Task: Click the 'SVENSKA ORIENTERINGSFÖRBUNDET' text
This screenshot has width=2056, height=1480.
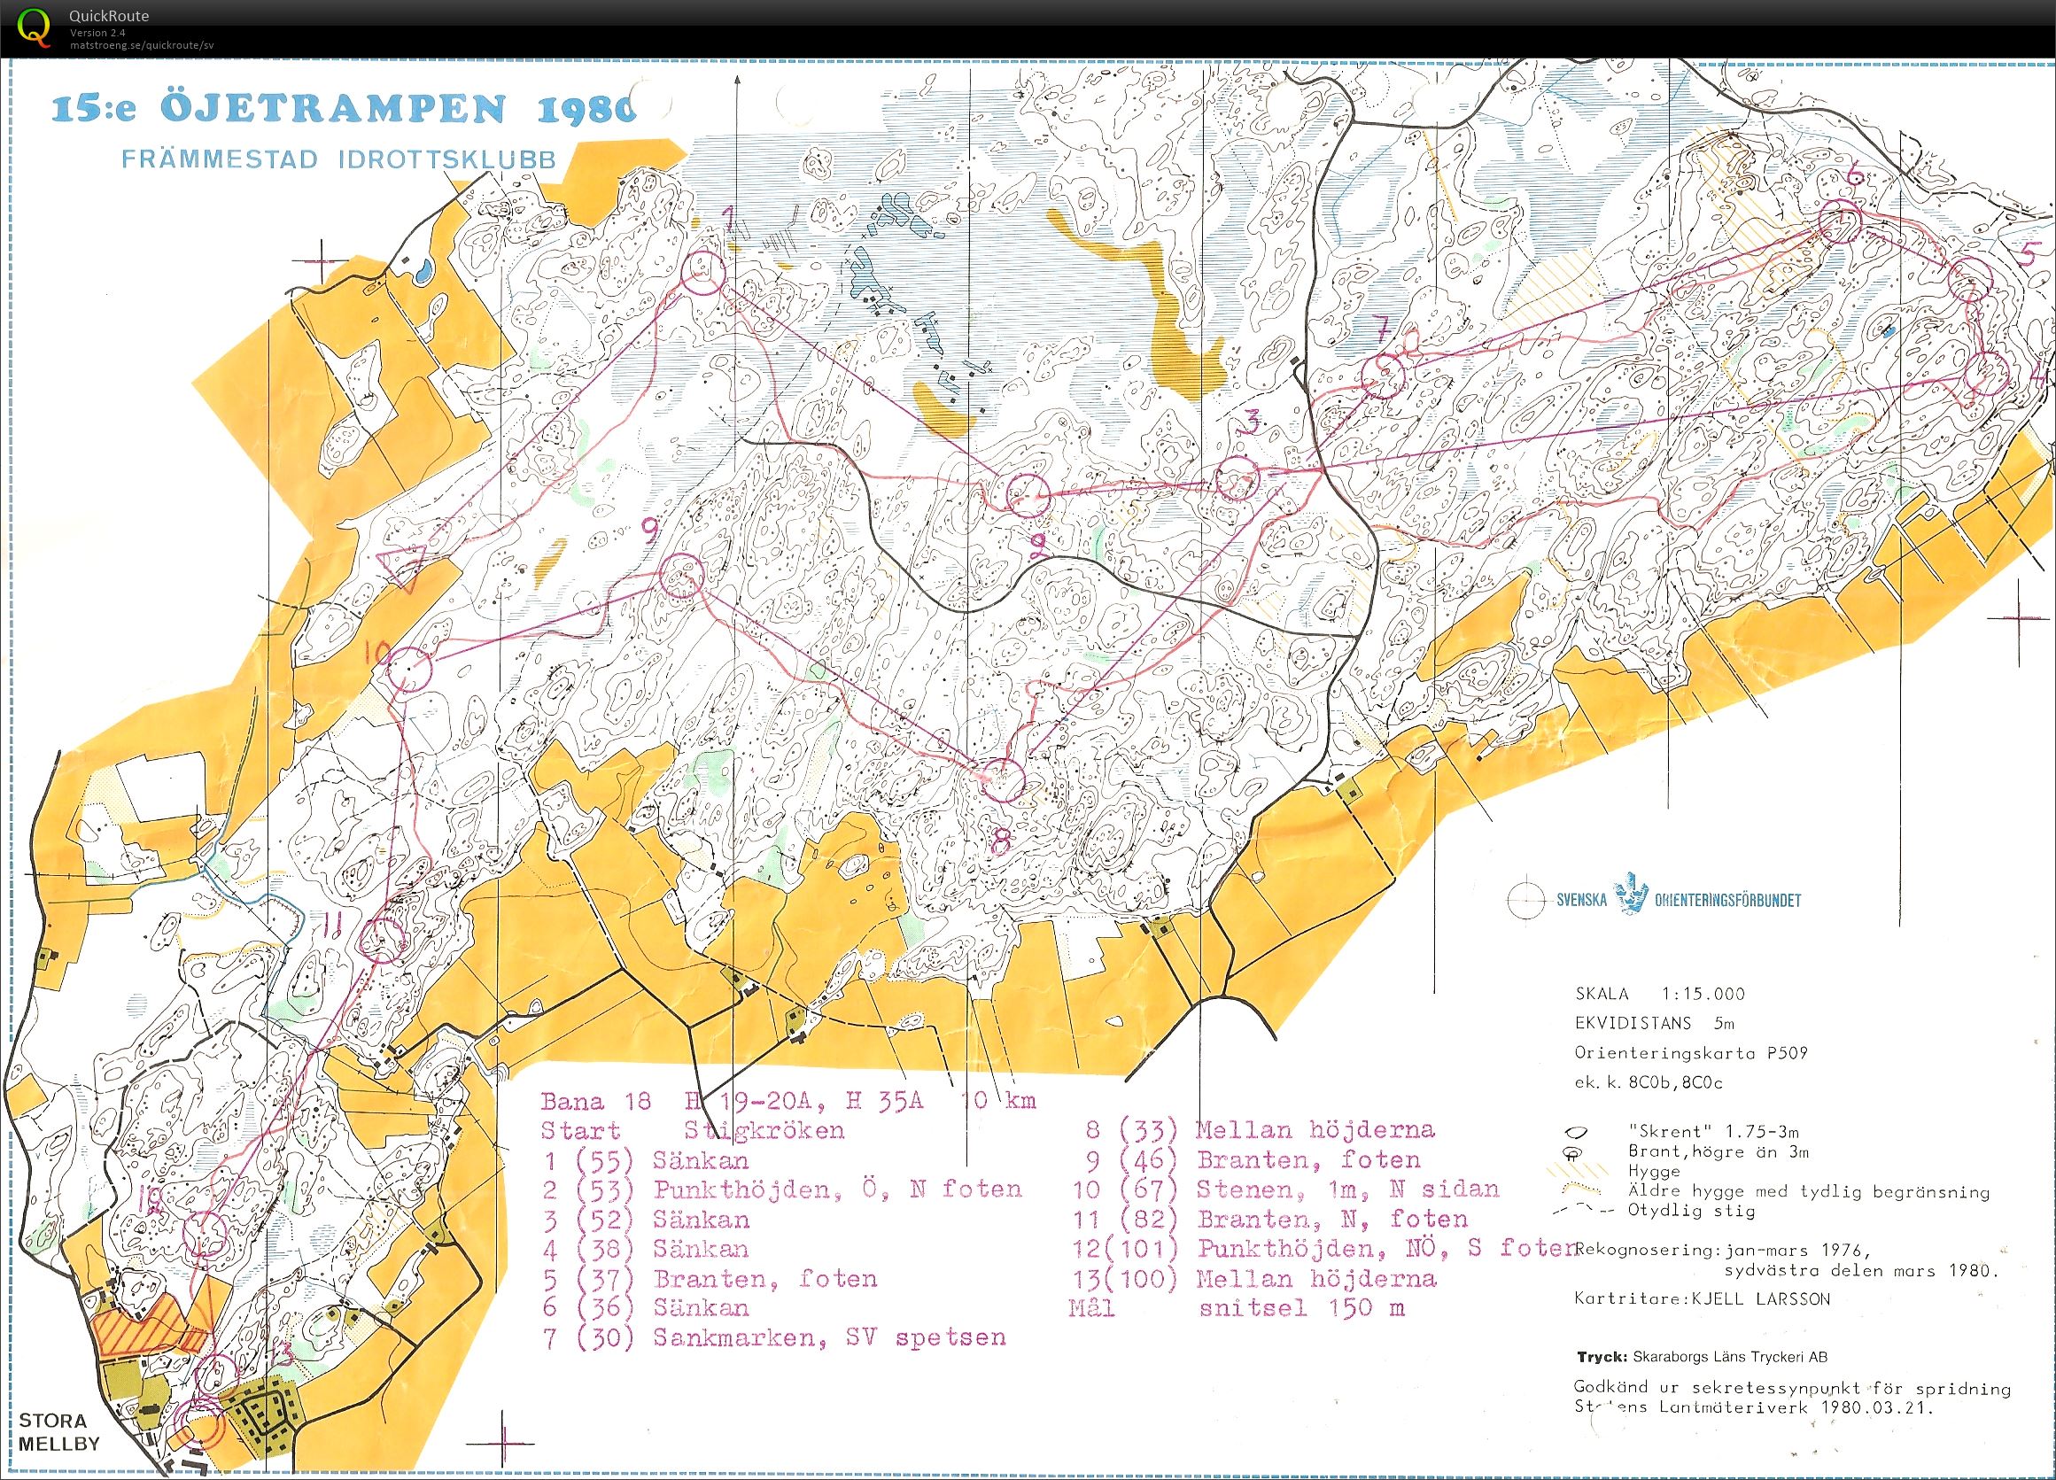Action: [x=1679, y=900]
